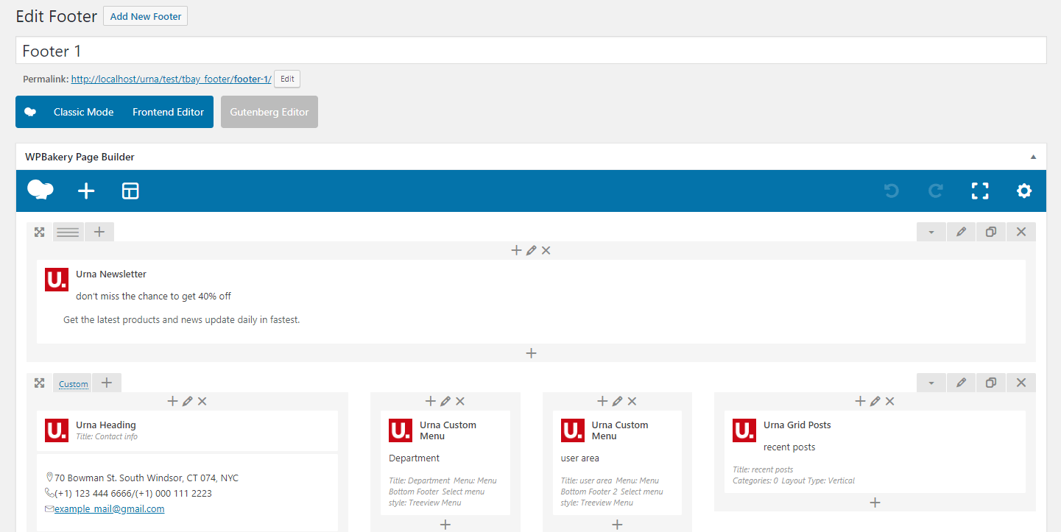Screen dimensions: 1061x532
Task: Open the Frontend Editor
Action: point(168,112)
